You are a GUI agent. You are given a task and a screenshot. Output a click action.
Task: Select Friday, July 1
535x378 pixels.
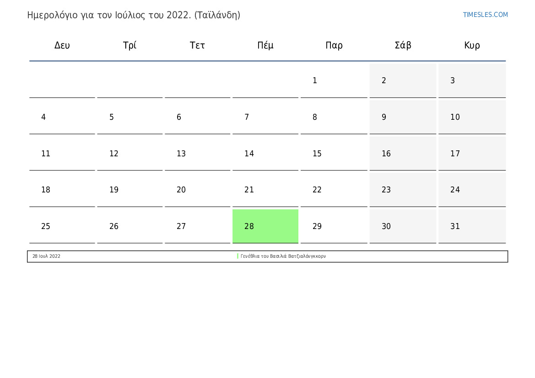334,80
